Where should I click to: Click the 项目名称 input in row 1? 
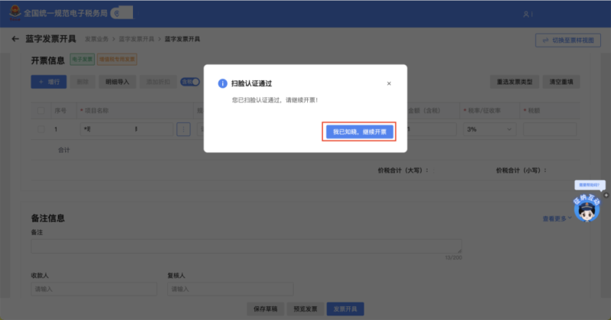(127, 129)
